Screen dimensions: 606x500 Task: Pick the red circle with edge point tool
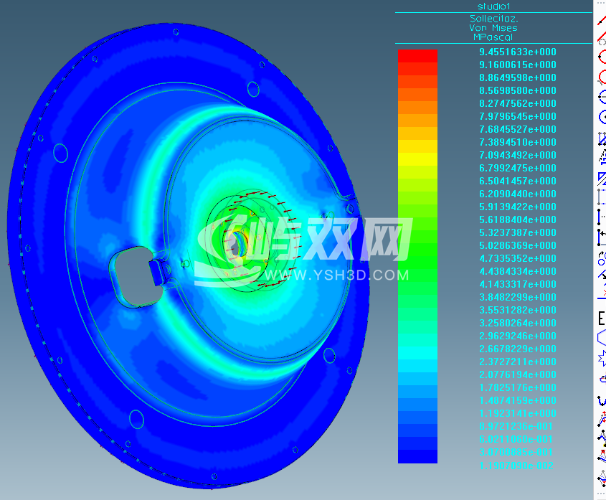point(602,57)
